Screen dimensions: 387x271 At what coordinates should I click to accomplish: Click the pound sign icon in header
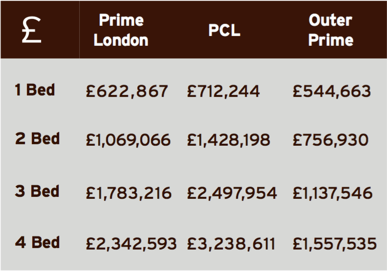click(32, 31)
